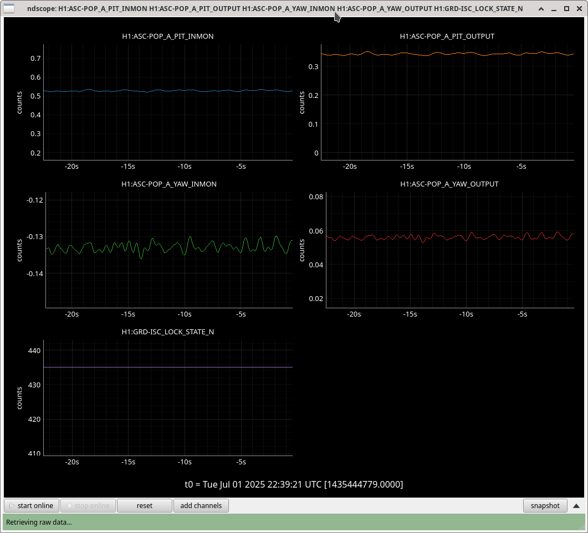Click the 0.2 y-axis tick on PIT_INMON plot
The width and height of the screenshot is (588, 533).
[x=35, y=153]
